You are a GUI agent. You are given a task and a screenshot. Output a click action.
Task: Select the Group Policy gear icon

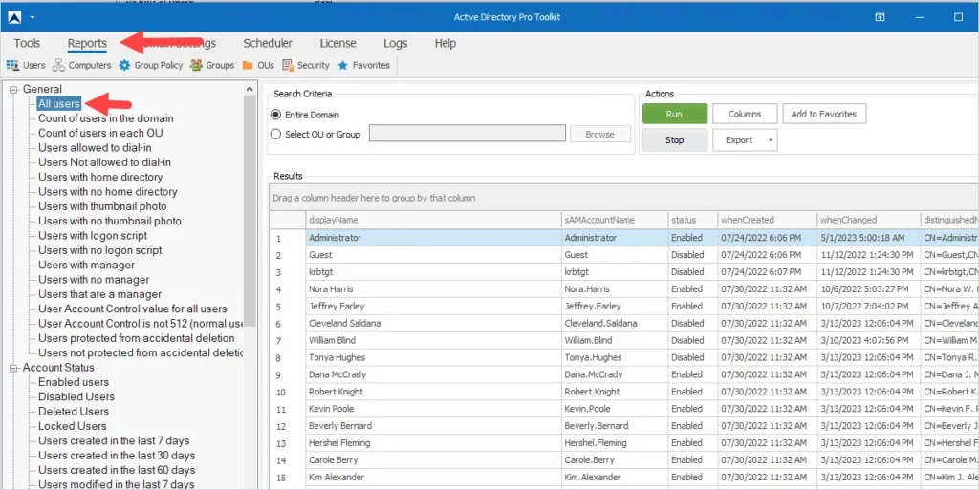pos(125,65)
